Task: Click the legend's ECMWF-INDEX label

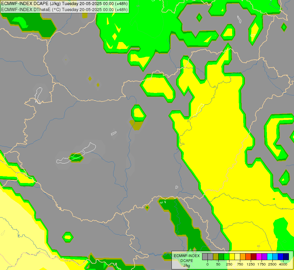Action: 187,256
